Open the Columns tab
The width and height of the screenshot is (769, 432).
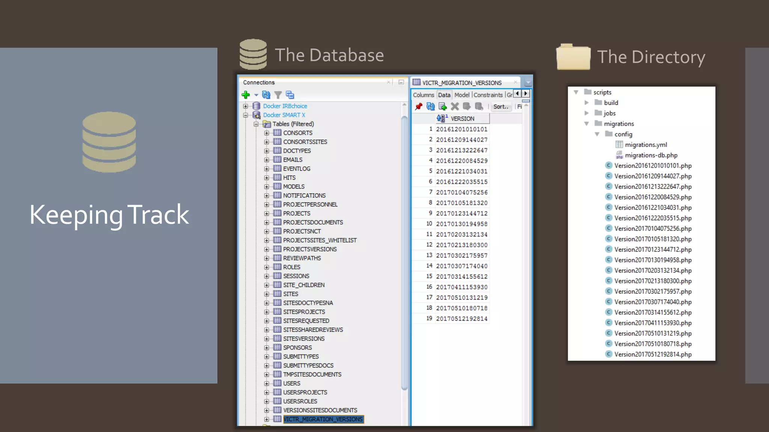tap(424, 95)
